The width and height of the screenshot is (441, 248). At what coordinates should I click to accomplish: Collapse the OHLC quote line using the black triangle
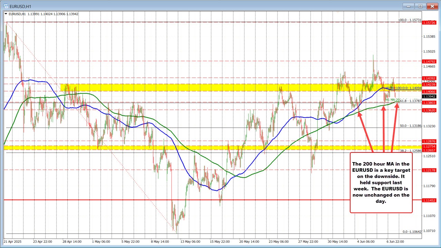6,14
